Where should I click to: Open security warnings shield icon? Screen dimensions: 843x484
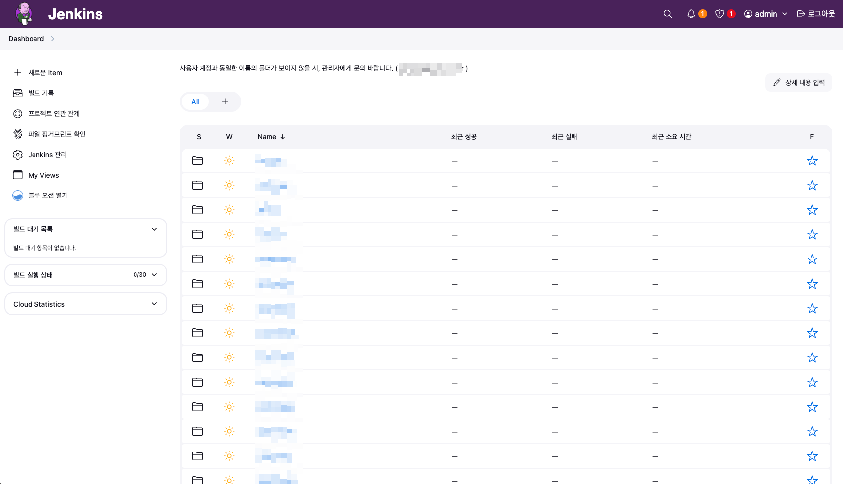click(720, 14)
